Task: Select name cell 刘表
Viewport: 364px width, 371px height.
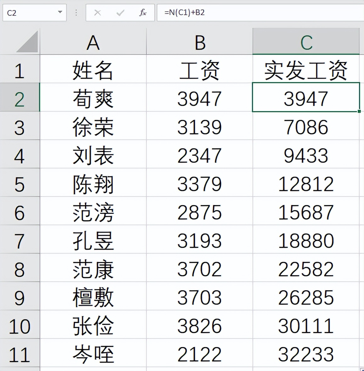Action: [x=93, y=154]
